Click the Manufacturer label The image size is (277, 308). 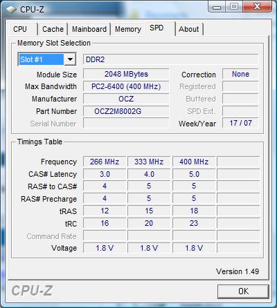point(54,99)
